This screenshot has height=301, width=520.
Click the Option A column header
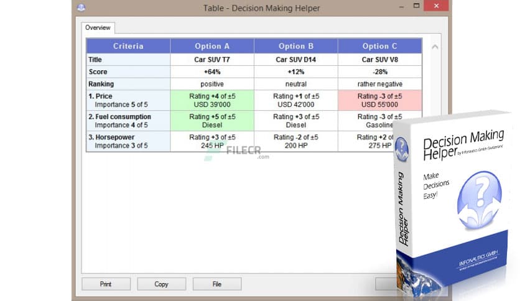click(212, 46)
